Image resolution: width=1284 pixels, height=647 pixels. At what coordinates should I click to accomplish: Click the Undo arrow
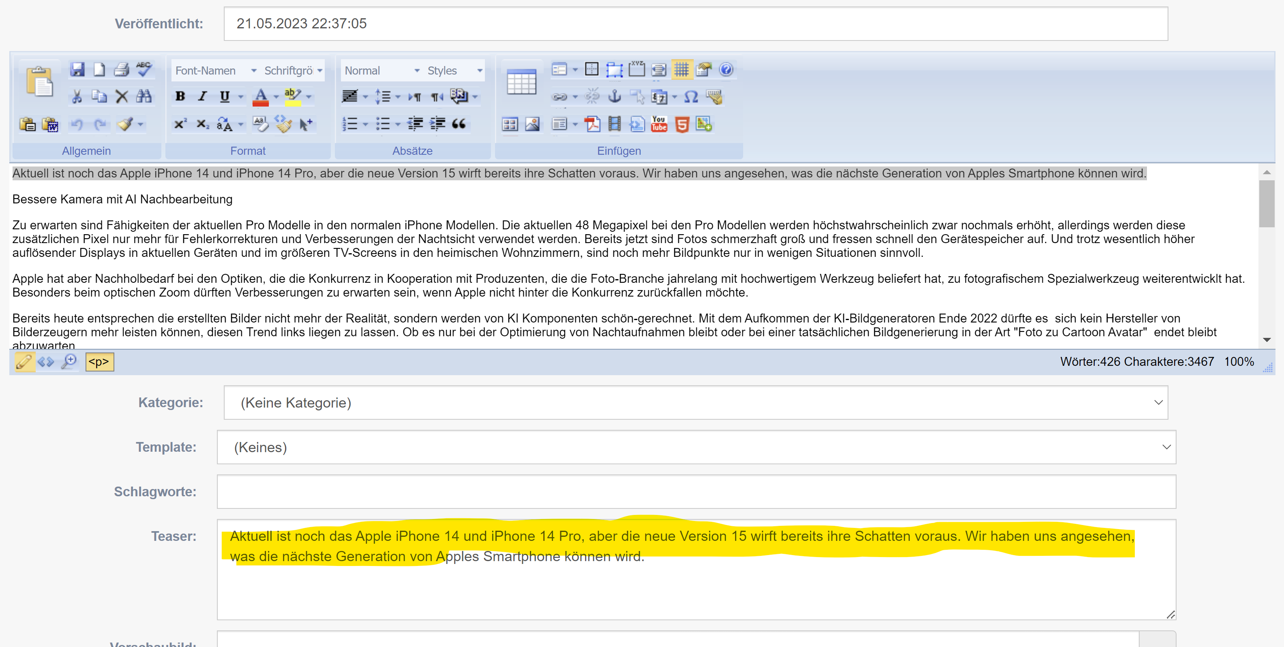click(x=77, y=124)
